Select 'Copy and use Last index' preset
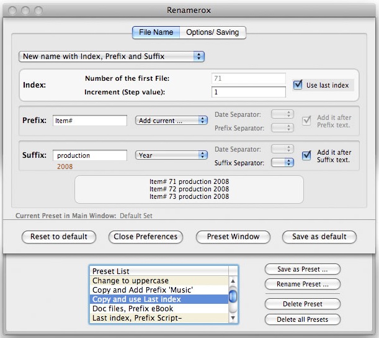The image size is (379, 338). click(x=159, y=299)
